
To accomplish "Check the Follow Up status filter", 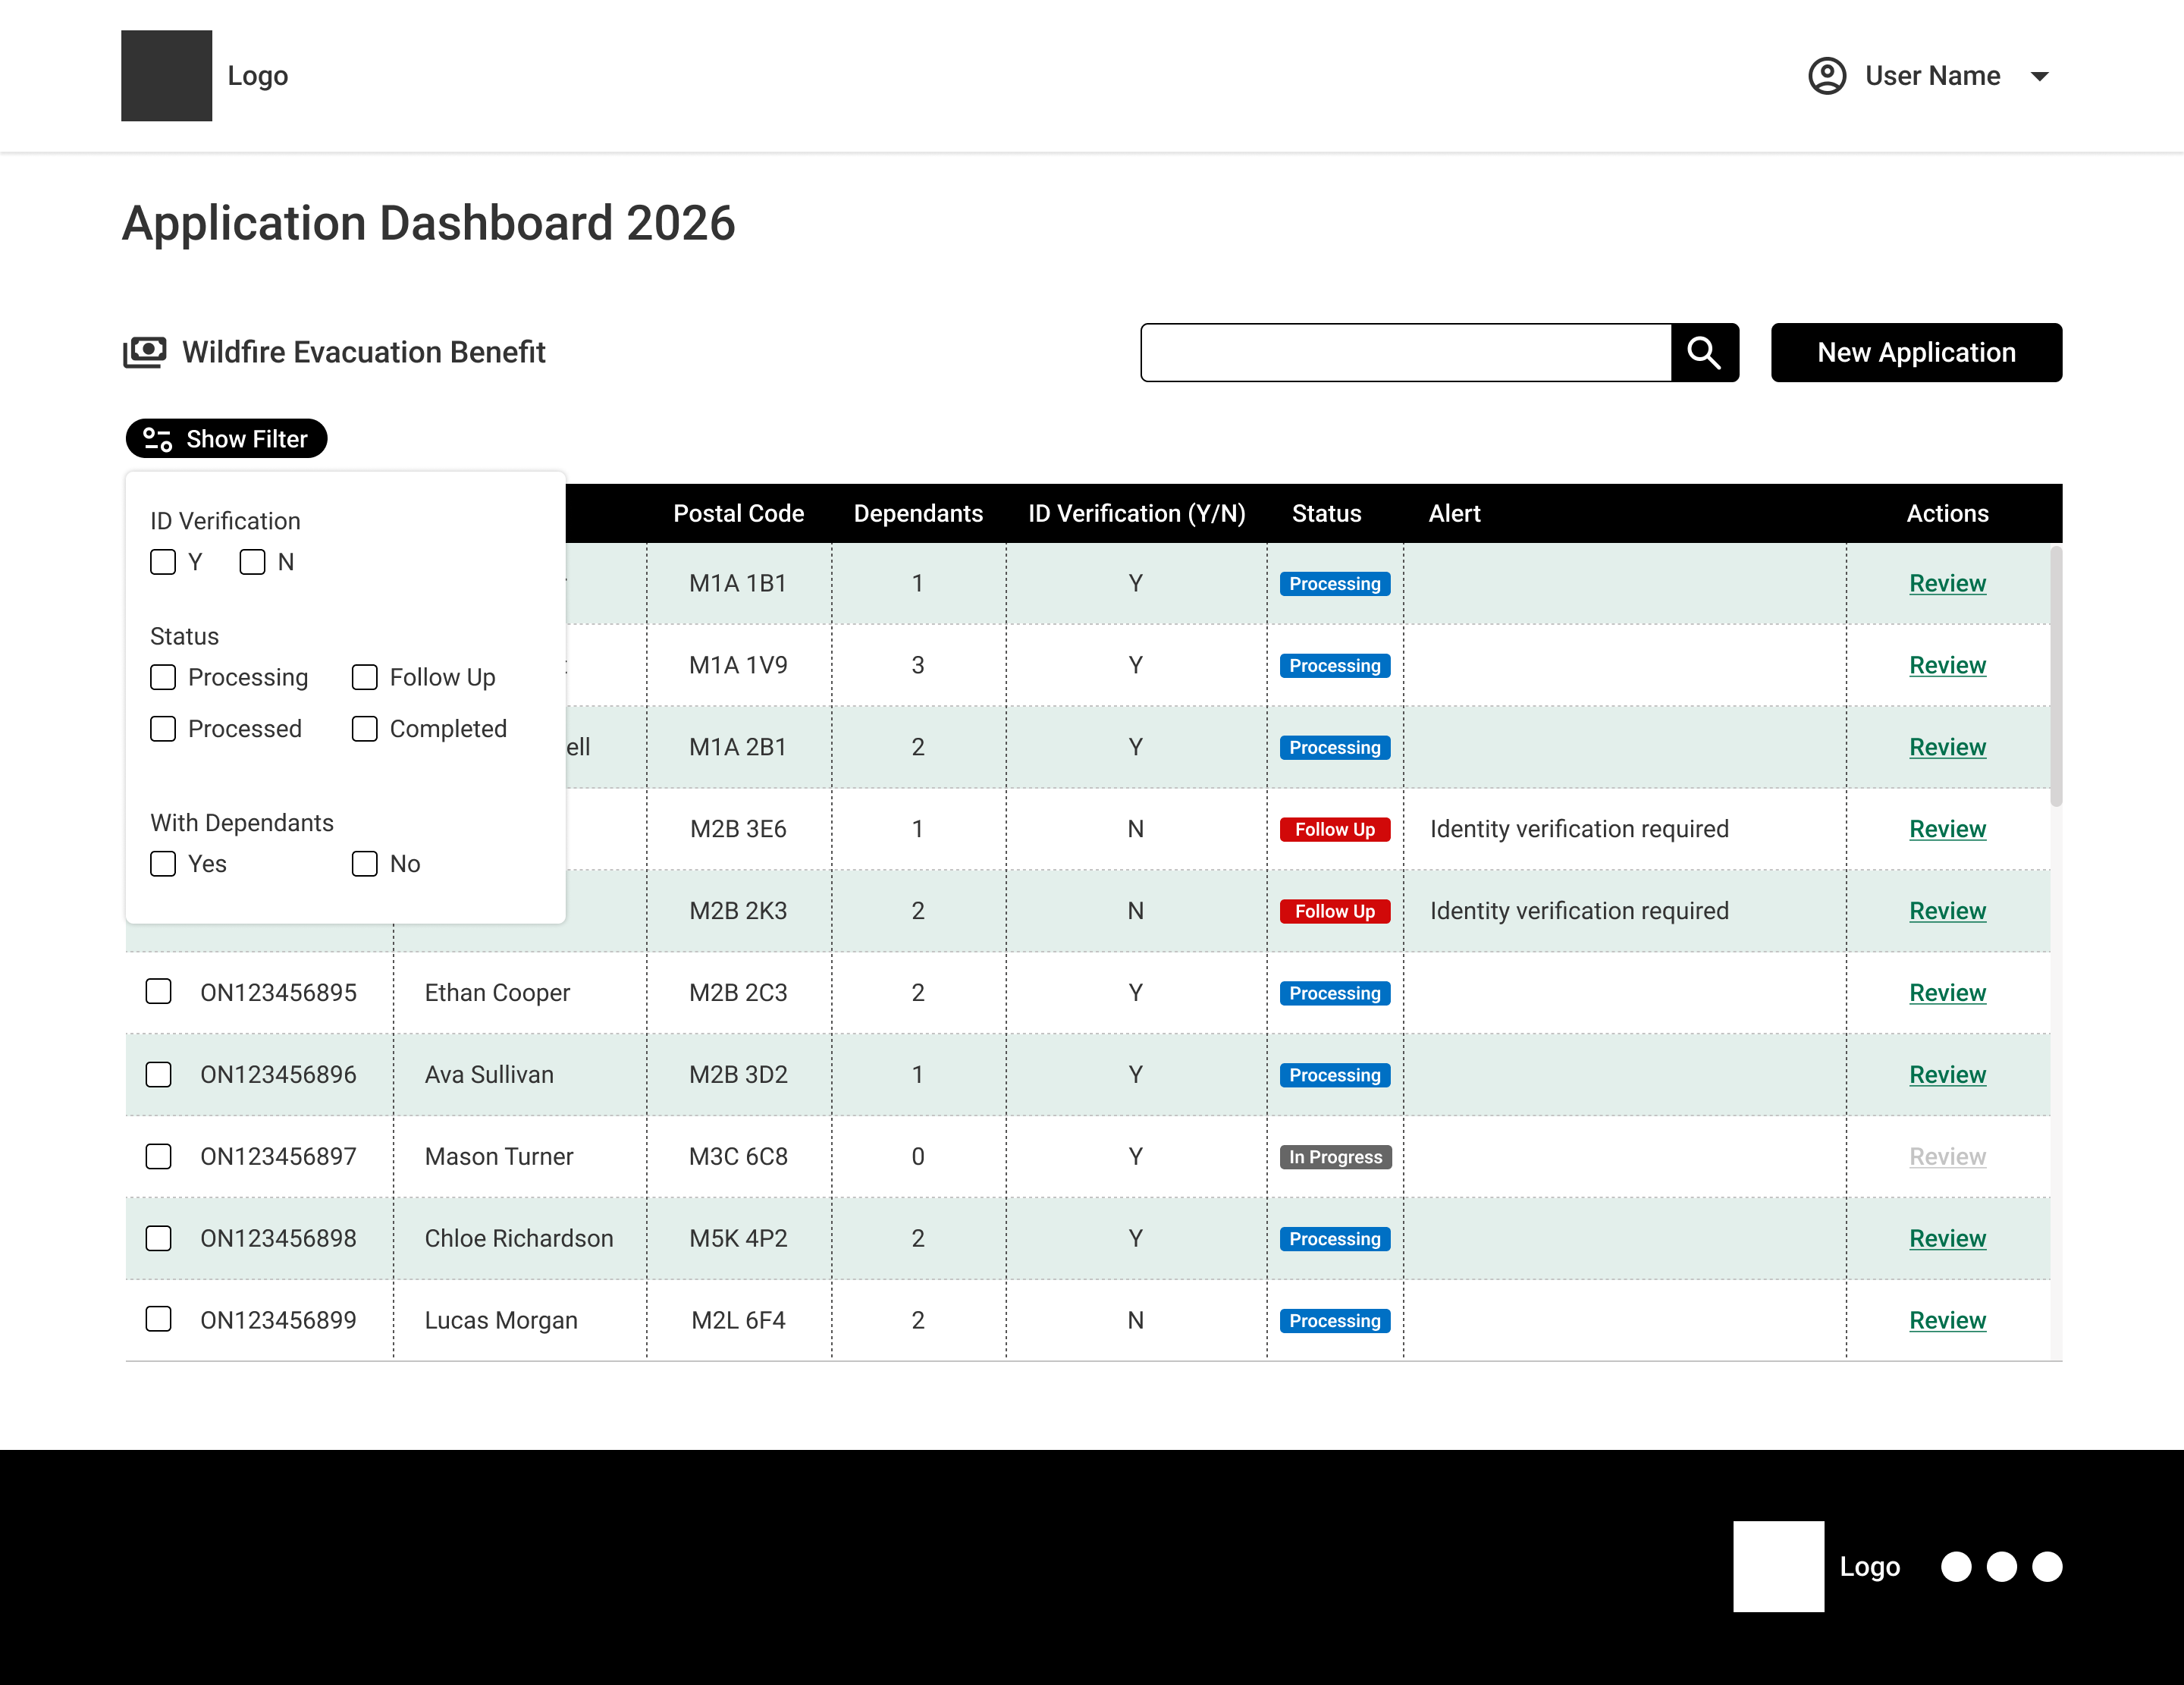I will 365,677.
